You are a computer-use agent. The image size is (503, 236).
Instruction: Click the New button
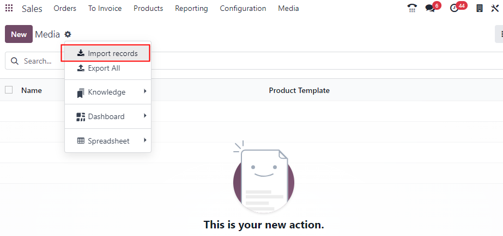[19, 34]
